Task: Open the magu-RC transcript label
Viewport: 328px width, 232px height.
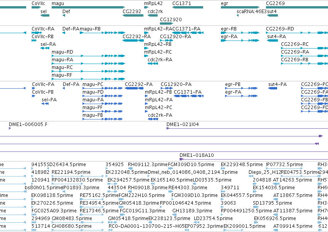Action: [x=62, y=67]
